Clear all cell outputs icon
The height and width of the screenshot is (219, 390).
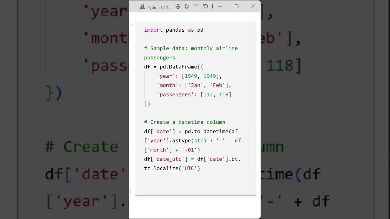click(x=196, y=6)
